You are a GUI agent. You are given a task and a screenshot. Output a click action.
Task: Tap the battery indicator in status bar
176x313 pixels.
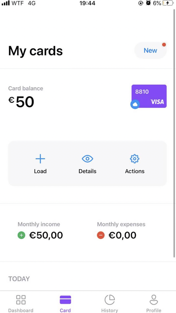click(168, 3)
